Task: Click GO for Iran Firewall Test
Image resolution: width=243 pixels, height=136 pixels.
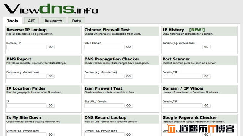Action: pyautogui.click(x=128, y=105)
